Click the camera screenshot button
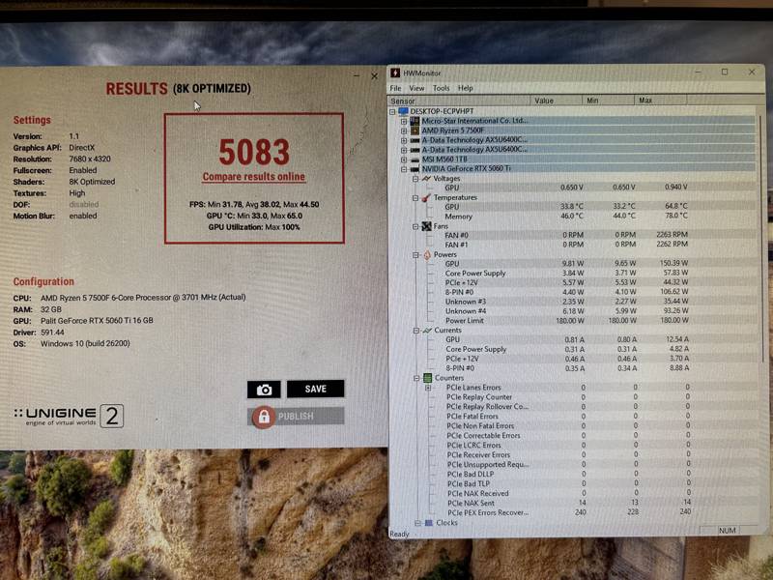 [264, 390]
